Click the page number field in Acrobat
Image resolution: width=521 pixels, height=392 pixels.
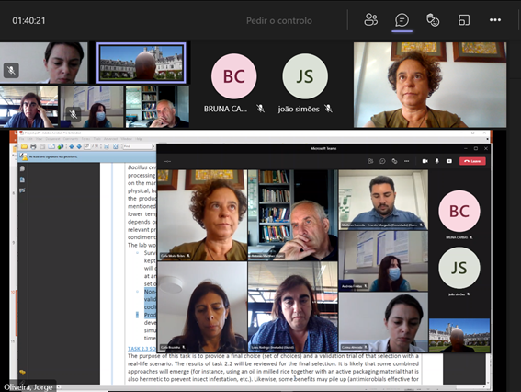[87, 146]
